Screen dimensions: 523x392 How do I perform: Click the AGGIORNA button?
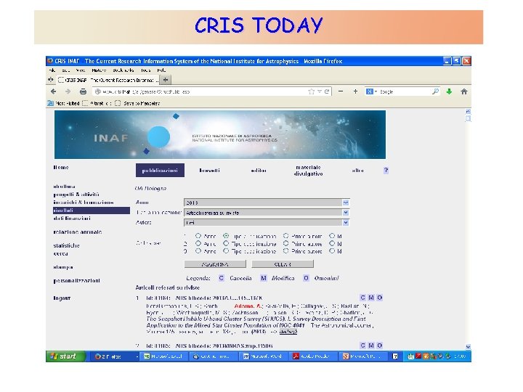pos(215,264)
